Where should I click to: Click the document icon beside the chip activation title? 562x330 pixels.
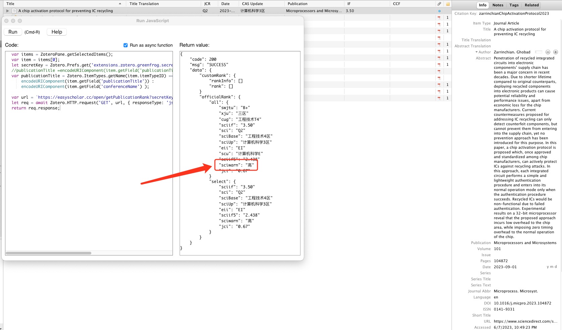[14, 11]
